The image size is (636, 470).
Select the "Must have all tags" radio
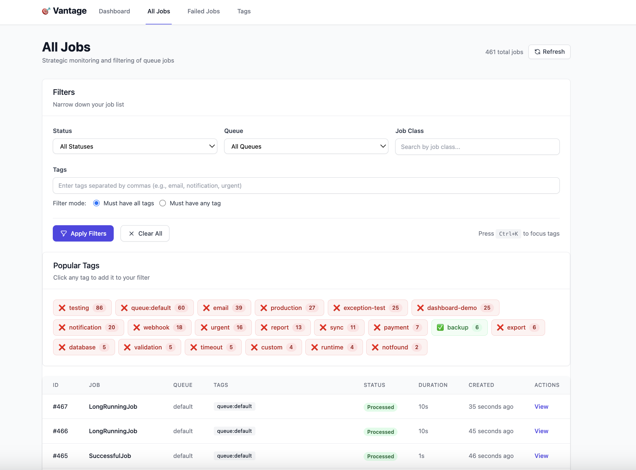96,203
